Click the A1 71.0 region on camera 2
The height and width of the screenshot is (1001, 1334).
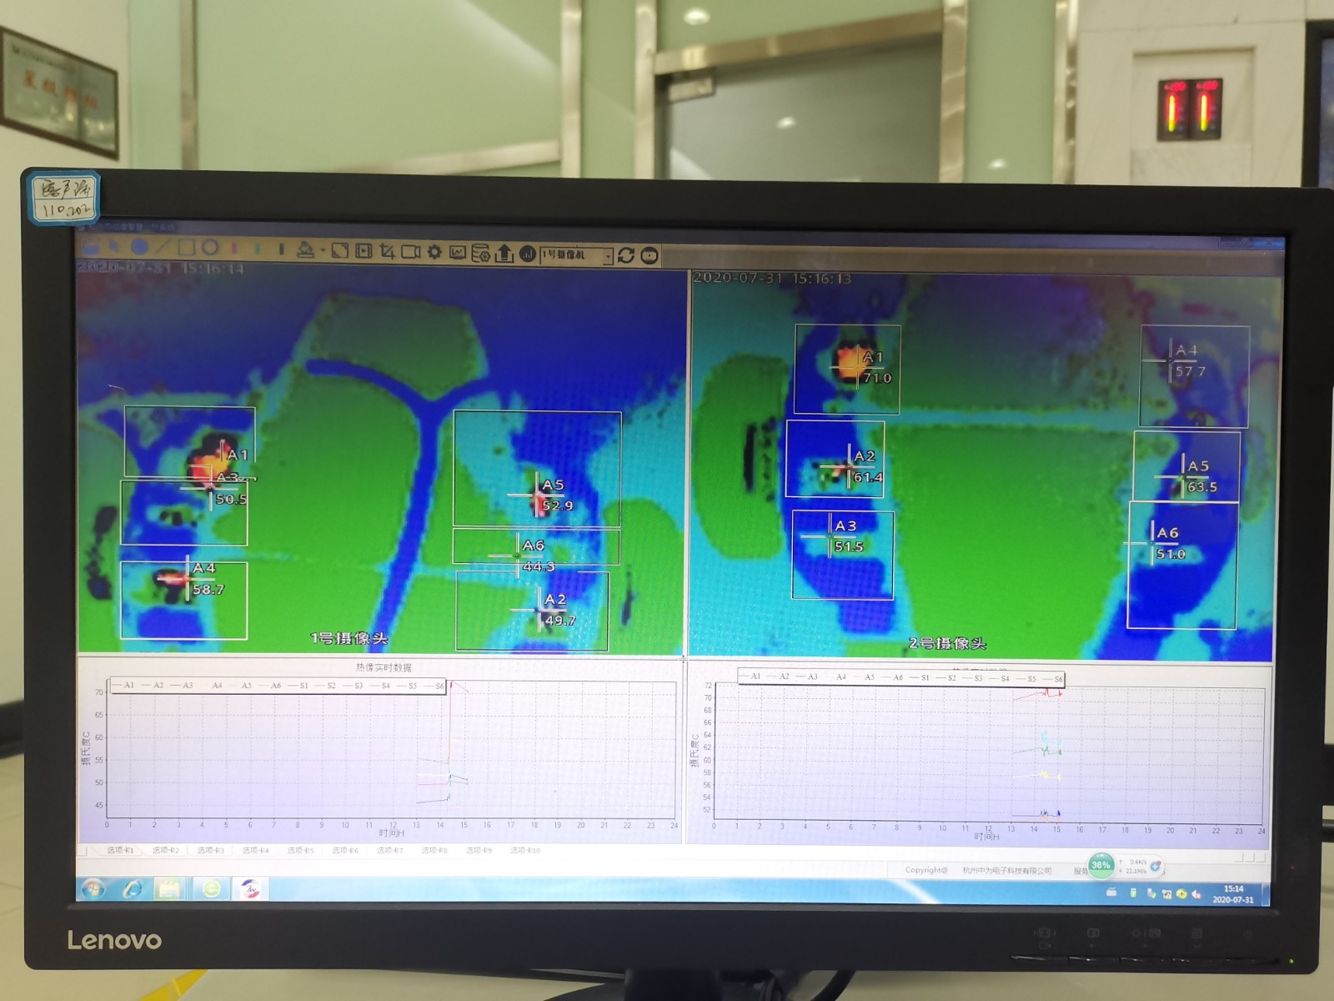pyautogui.click(x=847, y=369)
